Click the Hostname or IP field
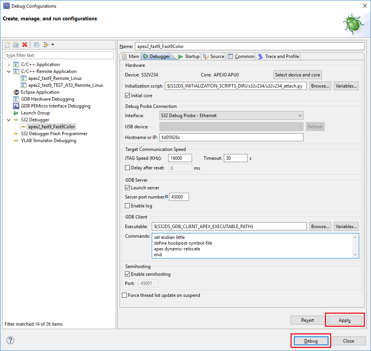371x351 pixels. click(231, 137)
